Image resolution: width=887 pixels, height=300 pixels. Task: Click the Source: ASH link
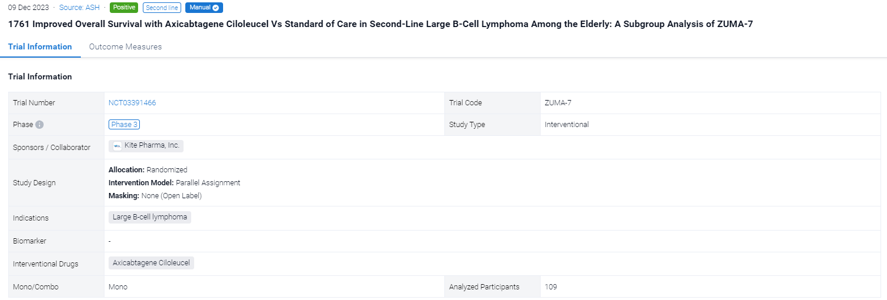click(79, 8)
